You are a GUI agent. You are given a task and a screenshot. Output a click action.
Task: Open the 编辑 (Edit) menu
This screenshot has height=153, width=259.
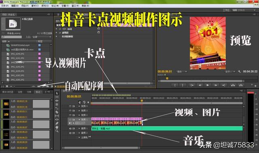tap(15, 6)
